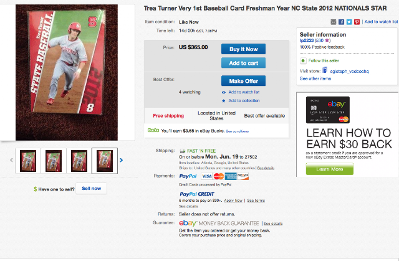Click the star icon for Add to collection
The height and width of the screenshot is (261, 399).
point(224,100)
